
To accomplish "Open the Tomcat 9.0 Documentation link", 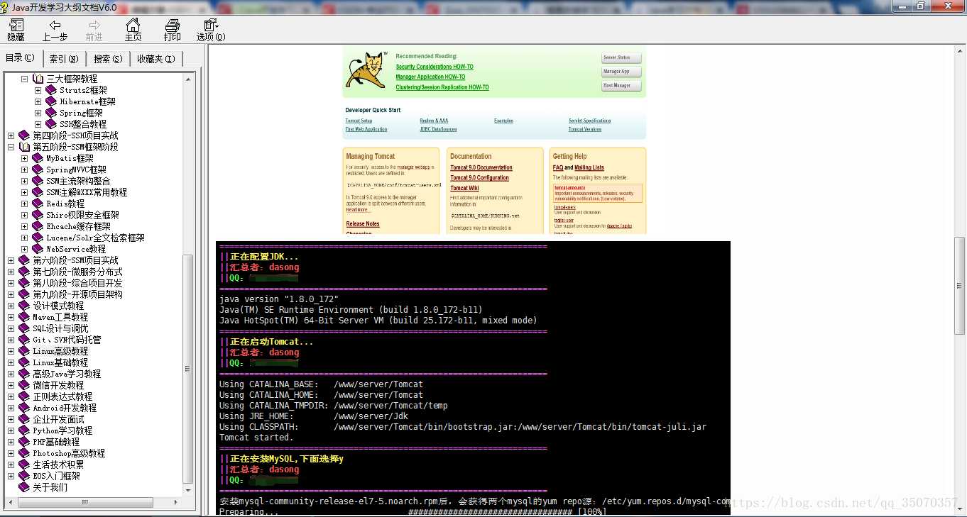I will click(481, 168).
